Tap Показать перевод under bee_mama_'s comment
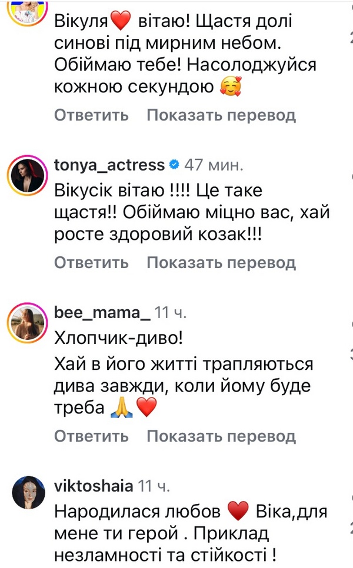This screenshot has height=568, width=353. pos(221,436)
